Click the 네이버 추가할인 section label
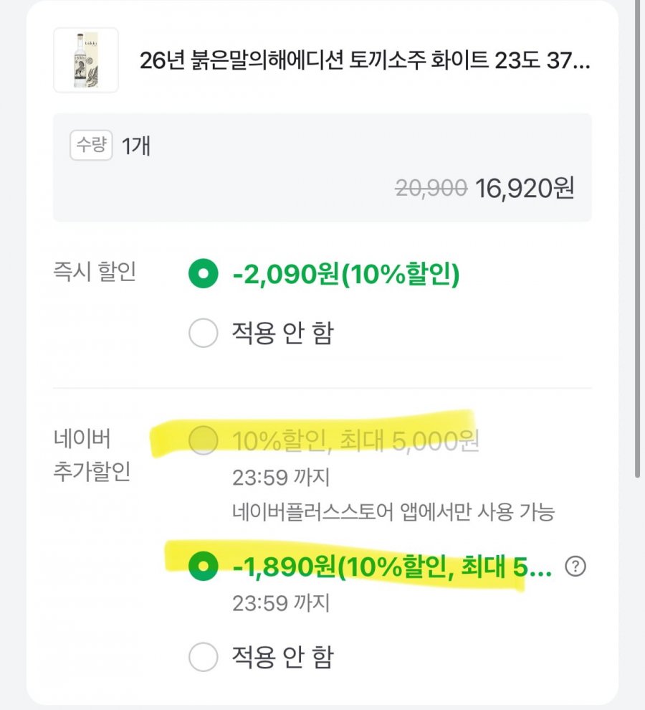 (92, 455)
